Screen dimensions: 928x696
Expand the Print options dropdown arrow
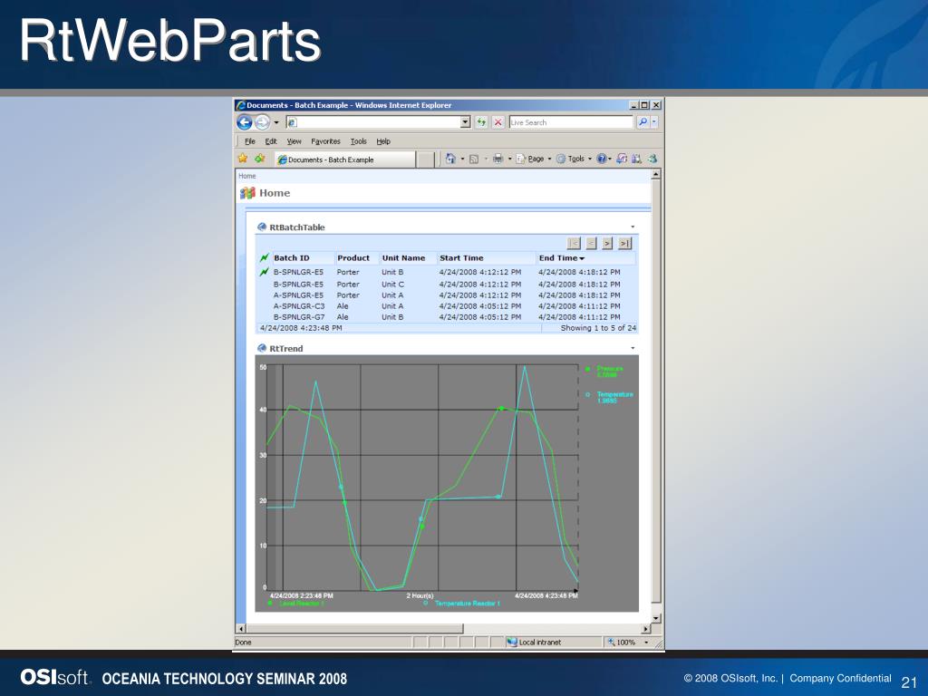509,159
